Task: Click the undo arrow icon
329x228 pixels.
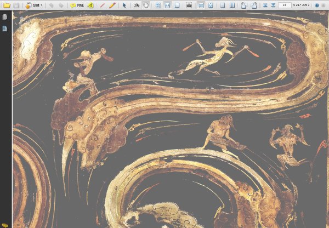Action: click(51, 5)
